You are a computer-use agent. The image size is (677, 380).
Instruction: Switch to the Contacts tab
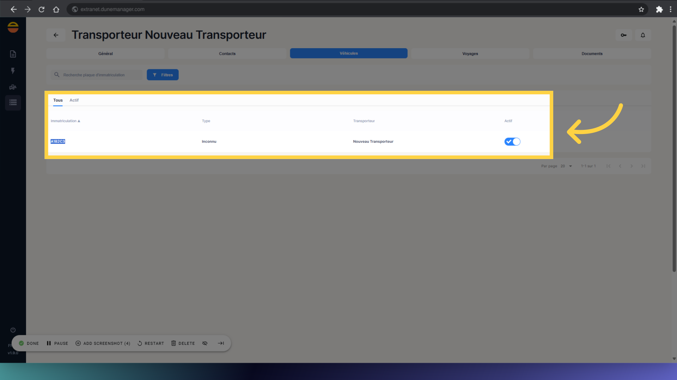click(227, 53)
